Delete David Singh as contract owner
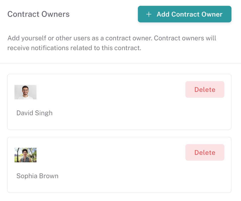The height and width of the screenshot is (201, 241). point(205,89)
